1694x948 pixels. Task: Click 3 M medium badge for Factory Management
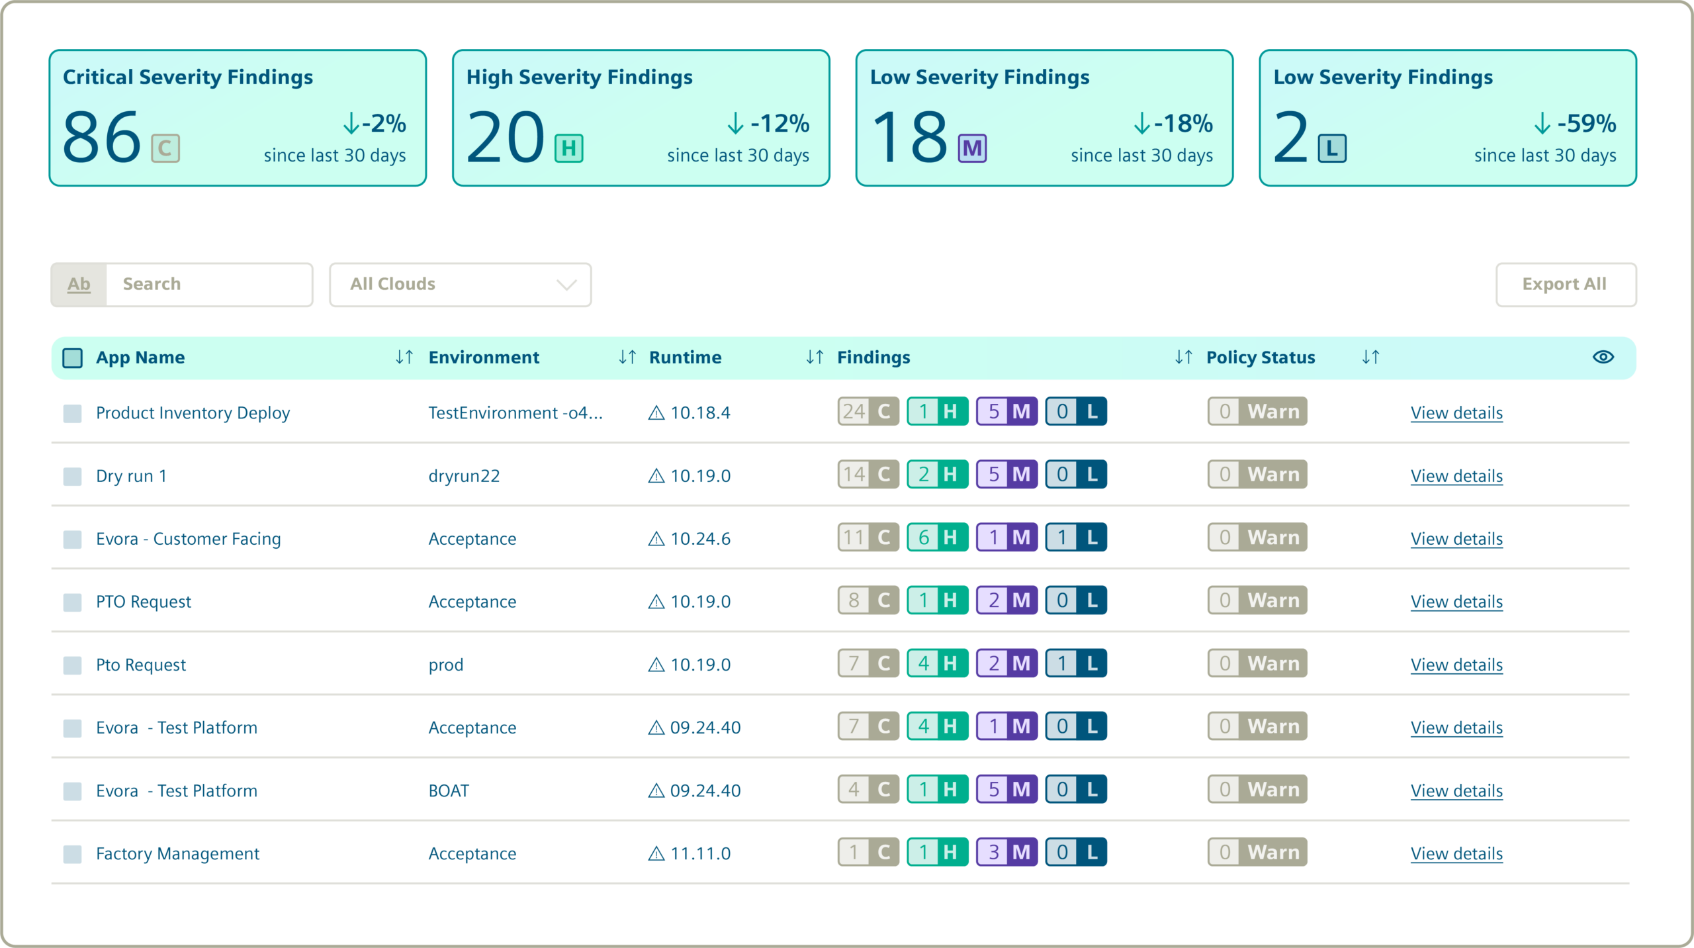click(x=1007, y=852)
